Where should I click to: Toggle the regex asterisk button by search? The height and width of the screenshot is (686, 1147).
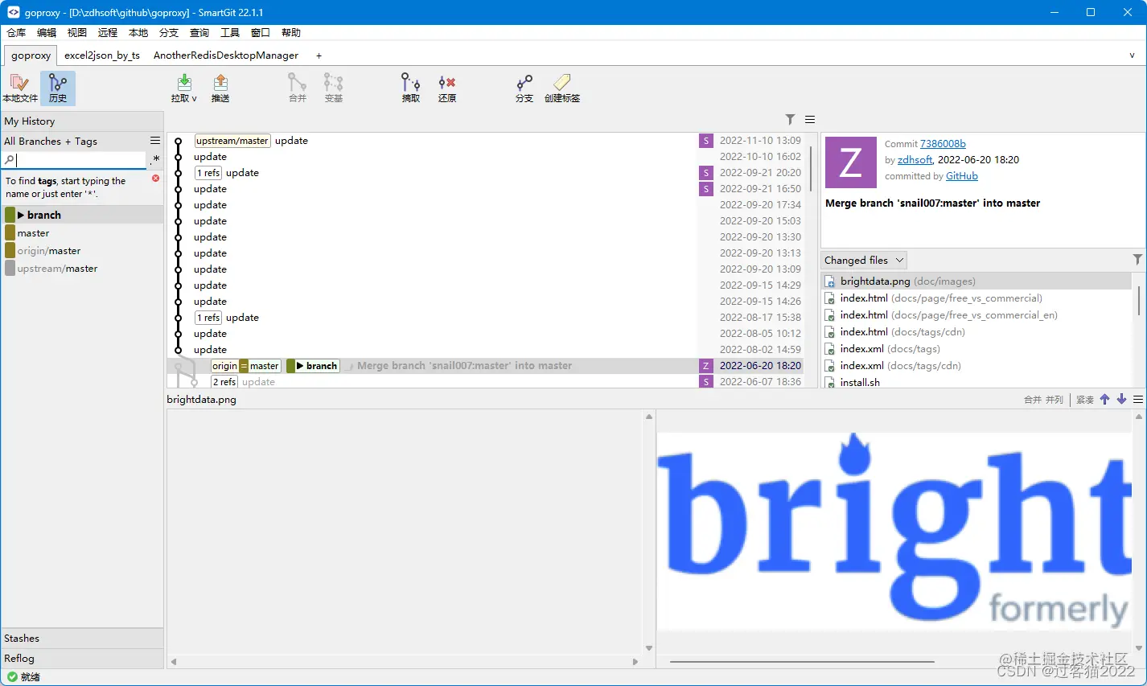tap(156, 160)
